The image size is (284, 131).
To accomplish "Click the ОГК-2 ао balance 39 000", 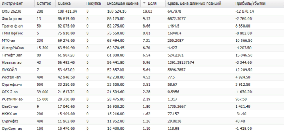I will [x=43, y=92].
